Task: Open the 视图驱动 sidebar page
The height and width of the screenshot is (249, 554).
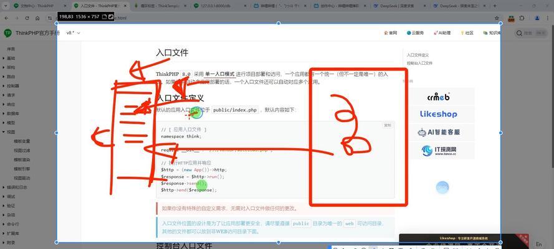Action: coord(22,178)
